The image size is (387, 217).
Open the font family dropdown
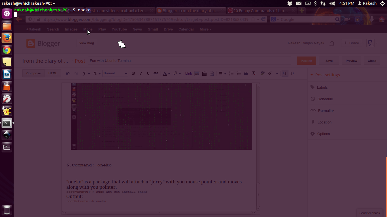[86, 73]
